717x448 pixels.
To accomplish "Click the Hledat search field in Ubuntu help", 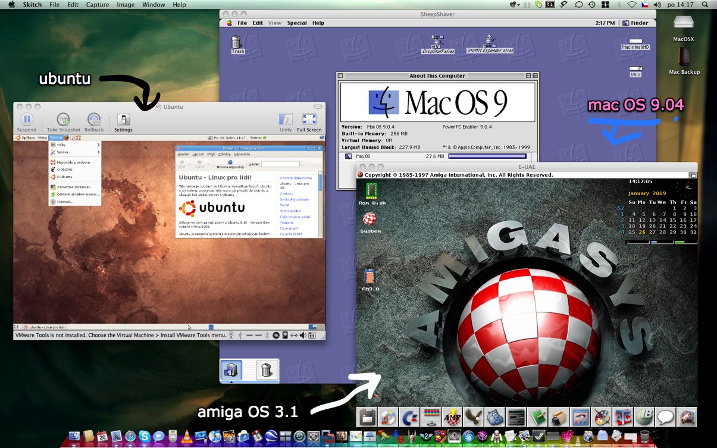I will tap(280, 164).
